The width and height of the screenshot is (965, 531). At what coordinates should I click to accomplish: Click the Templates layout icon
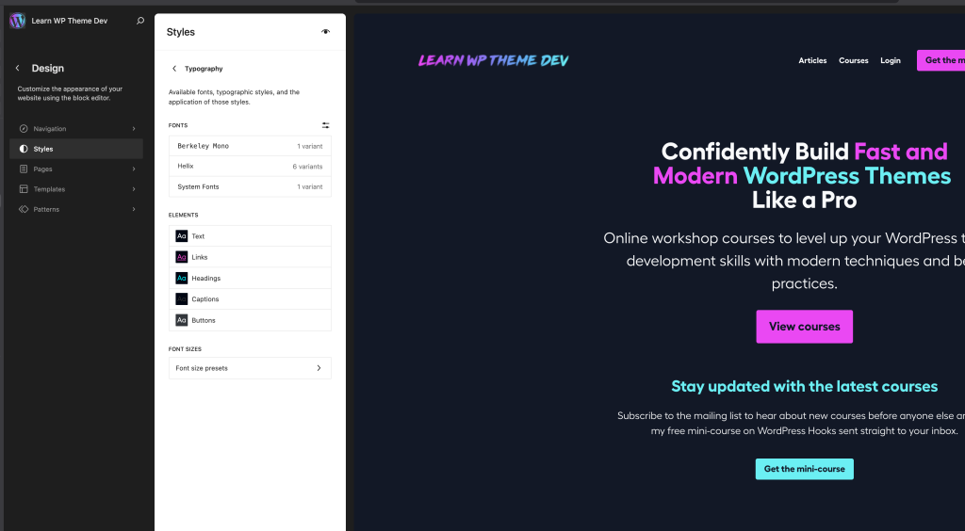[24, 189]
